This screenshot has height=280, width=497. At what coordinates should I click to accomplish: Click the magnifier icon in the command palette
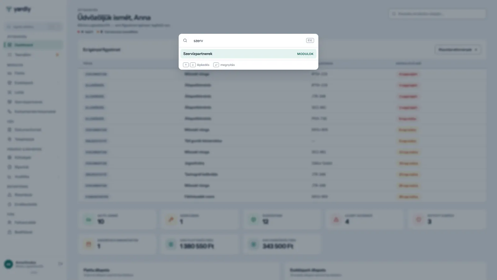coord(185,40)
